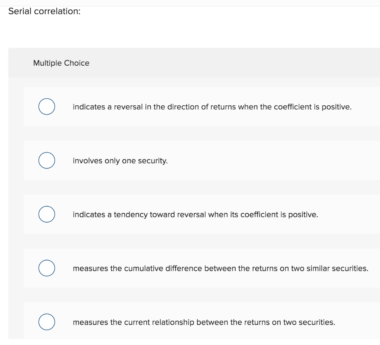The height and width of the screenshot is (345, 380).
Task: Click the third answer text about reversal tendency
Action: [x=195, y=214]
